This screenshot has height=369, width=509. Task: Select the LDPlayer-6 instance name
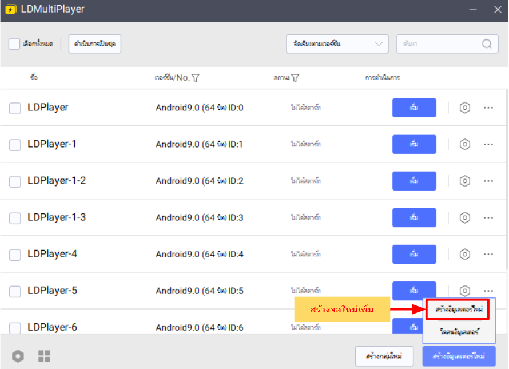[52, 327]
